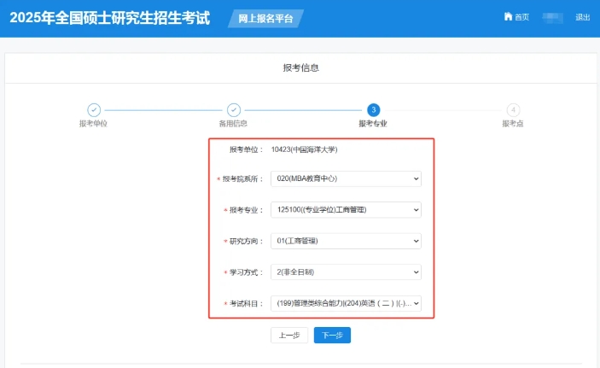
Task: Click the blurred username in header
Action: click(553, 17)
